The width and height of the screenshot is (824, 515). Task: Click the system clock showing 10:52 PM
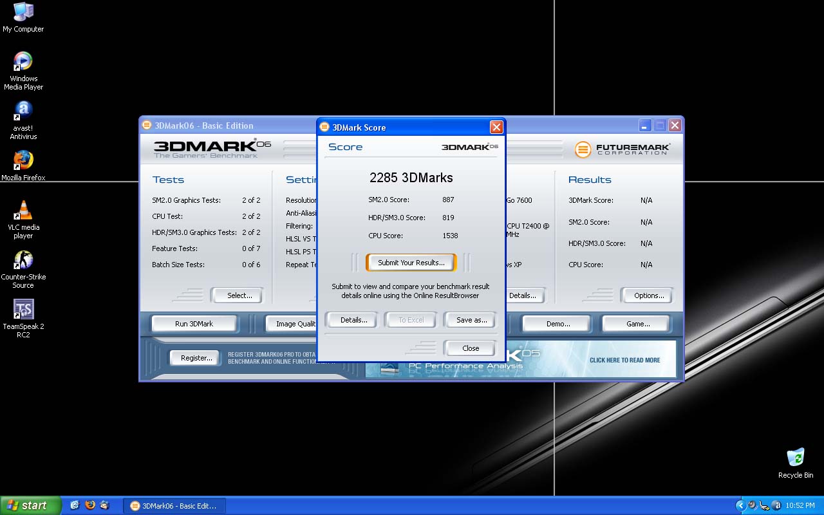801,506
